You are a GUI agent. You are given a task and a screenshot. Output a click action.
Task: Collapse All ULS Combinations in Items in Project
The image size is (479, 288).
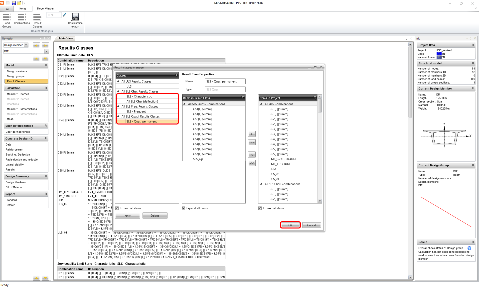[261, 104]
